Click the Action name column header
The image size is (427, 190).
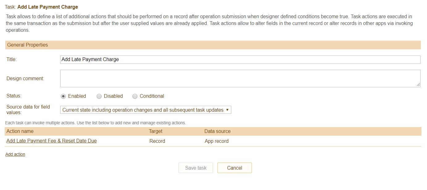click(20, 131)
